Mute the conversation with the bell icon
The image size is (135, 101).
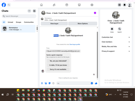[112, 29]
